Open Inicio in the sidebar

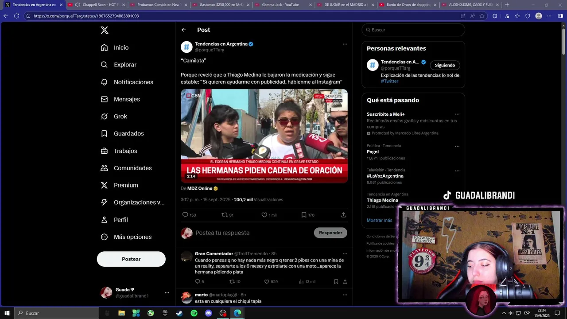[x=115, y=47]
